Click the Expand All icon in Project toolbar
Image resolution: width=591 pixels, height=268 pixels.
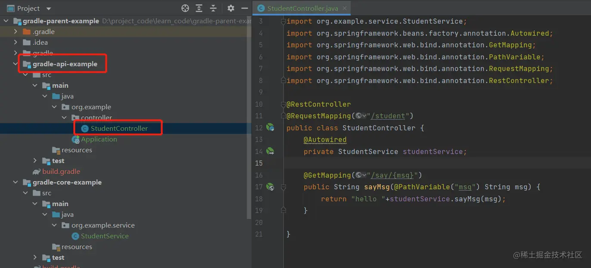[199, 8]
